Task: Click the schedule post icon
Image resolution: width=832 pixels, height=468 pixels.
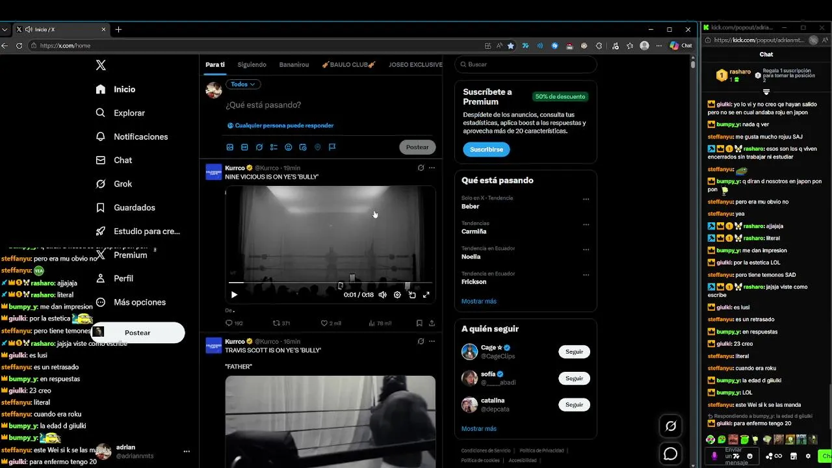Action: [x=303, y=148]
